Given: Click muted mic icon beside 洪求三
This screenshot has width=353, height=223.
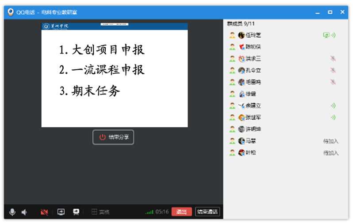Looking at the screenshot, I should click(333, 58).
